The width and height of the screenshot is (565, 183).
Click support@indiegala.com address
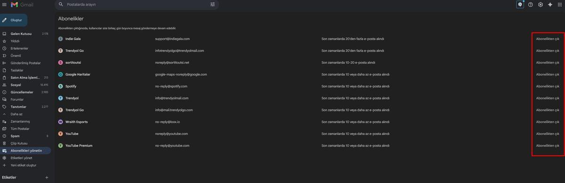[172, 39]
